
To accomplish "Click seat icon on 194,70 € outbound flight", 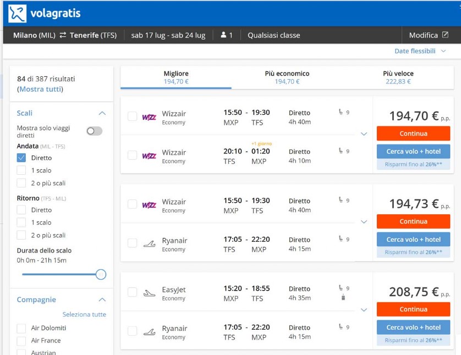I will (x=341, y=112).
